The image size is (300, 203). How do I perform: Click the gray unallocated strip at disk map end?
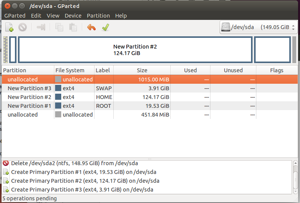point(294,50)
